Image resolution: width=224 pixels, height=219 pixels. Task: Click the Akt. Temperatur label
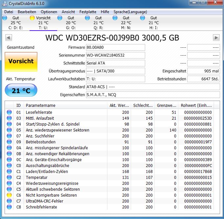coord(21,79)
